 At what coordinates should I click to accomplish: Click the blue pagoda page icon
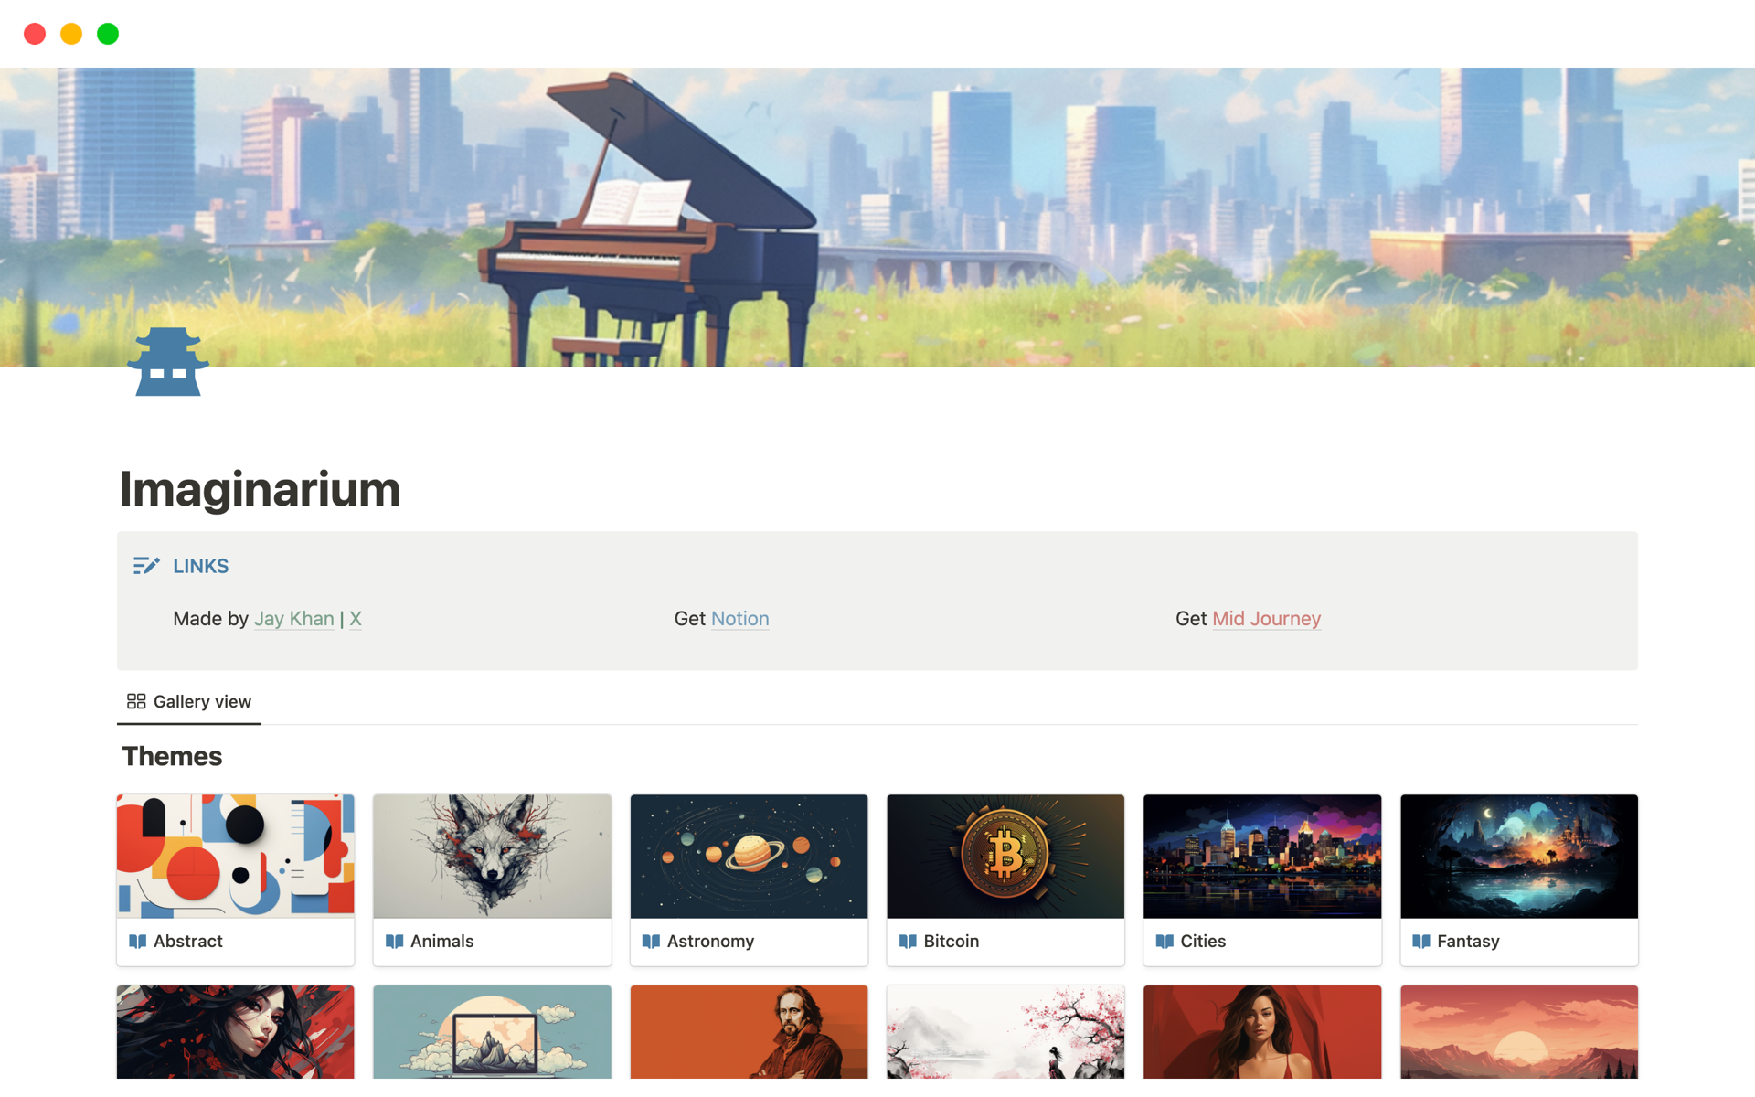point(167,362)
